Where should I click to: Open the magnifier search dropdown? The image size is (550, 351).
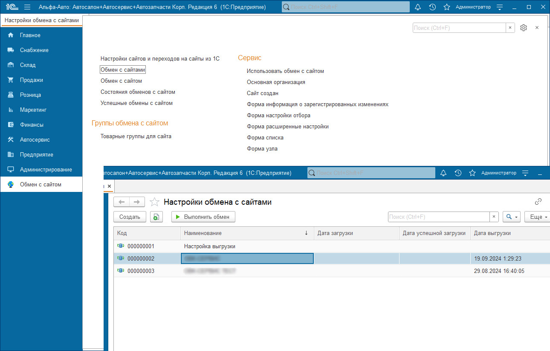512,217
